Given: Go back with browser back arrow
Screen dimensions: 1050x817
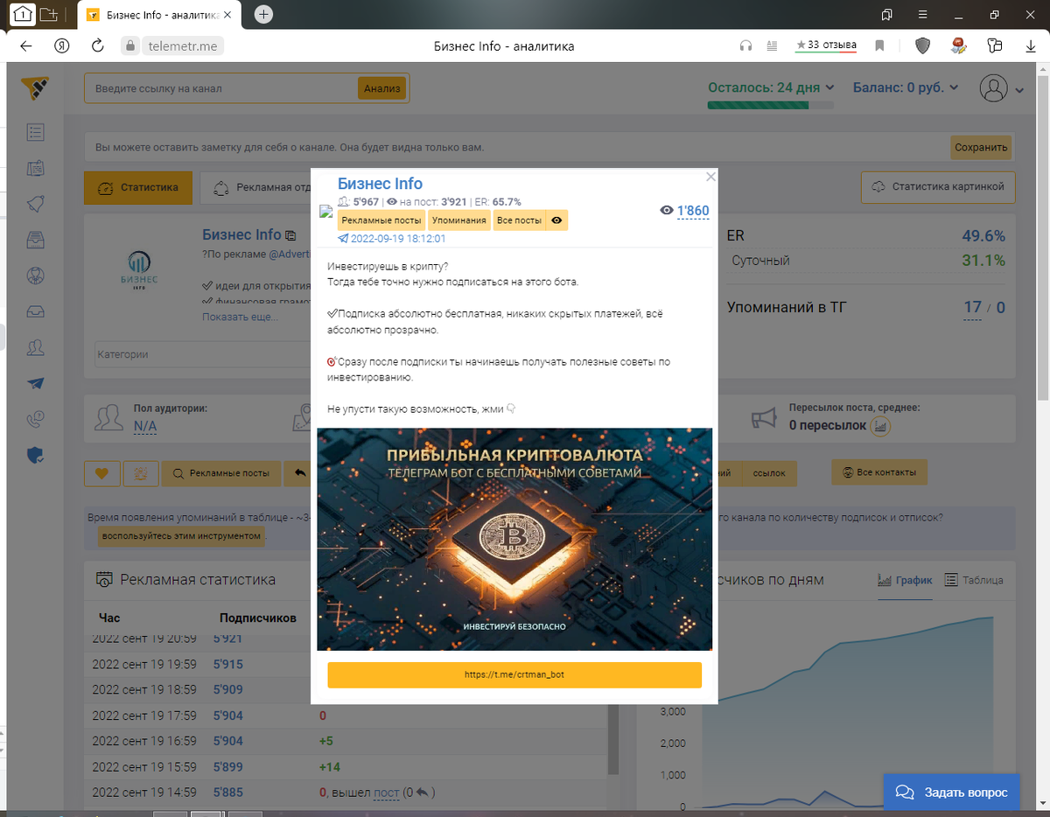Looking at the screenshot, I should 26,45.
